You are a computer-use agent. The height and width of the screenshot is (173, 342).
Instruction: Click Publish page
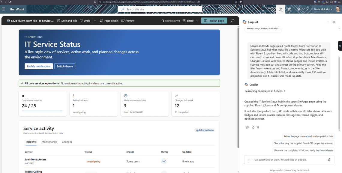tap(214, 21)
